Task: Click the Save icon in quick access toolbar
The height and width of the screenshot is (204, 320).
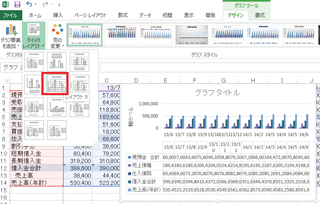Action: (x=17, y=5)
